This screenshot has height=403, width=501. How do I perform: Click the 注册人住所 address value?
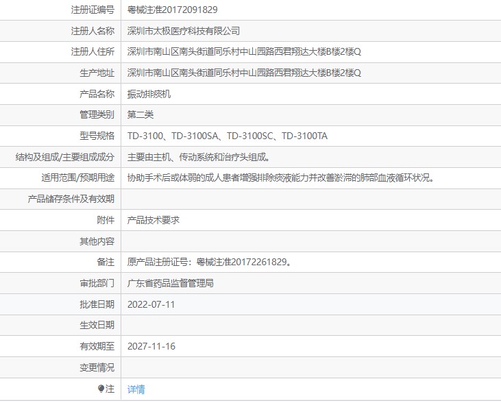coord(244,52)
